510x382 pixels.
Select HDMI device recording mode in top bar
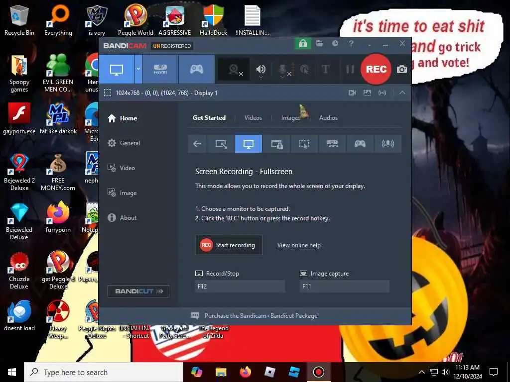[x=160, y=69]
